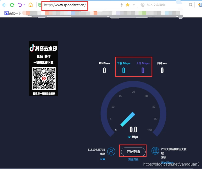
Task: Click the browser back arrow
Action: click(4, 5)
